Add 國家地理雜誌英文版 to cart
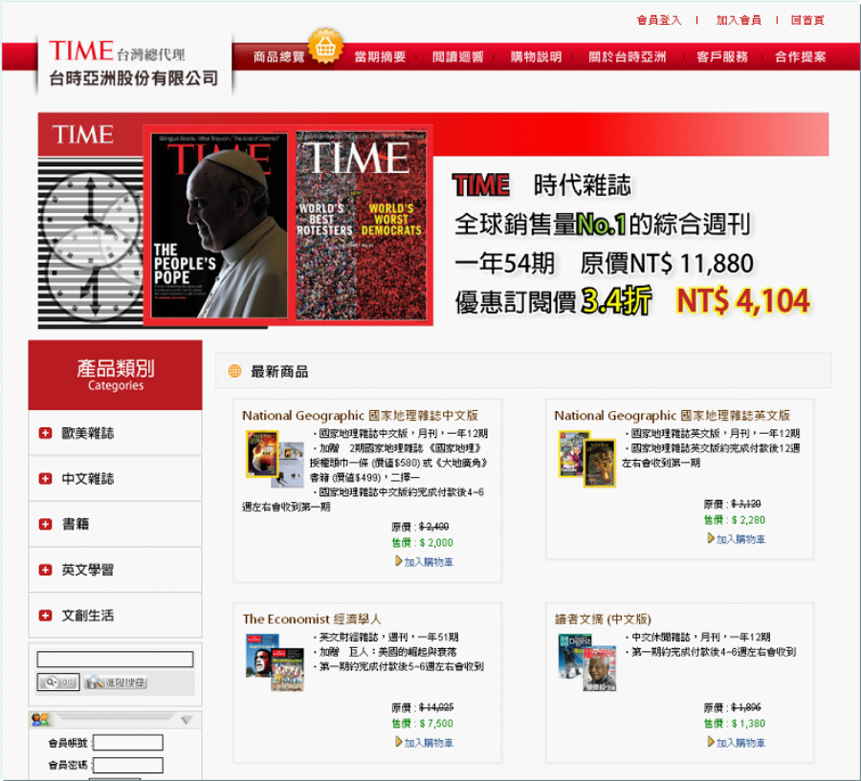 pos(737,539)
